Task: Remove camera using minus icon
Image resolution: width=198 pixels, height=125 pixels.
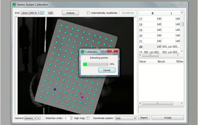Action: click(43, 118)
